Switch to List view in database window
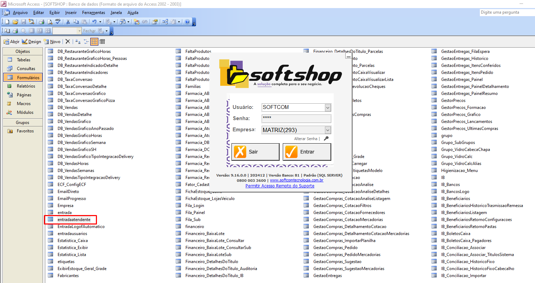Viewport: 535px width, 283px height. coord(94,41)
